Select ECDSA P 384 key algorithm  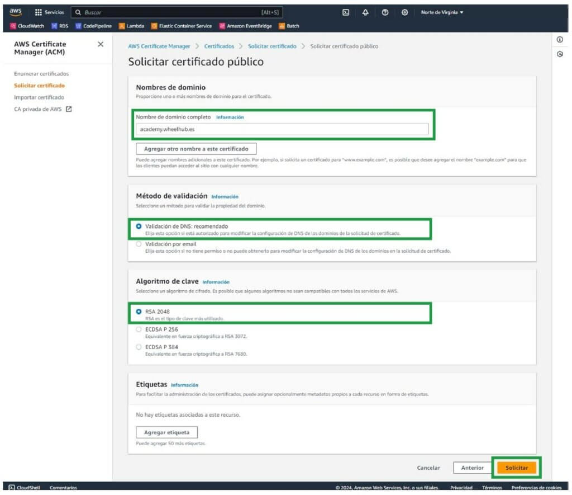click(x=139, y=347)
